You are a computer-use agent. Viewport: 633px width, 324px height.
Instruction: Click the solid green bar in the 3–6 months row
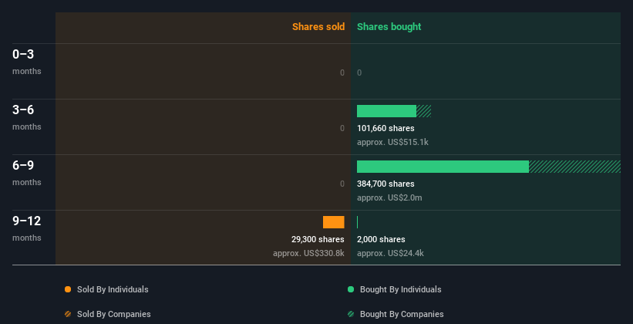coord(386,111)
